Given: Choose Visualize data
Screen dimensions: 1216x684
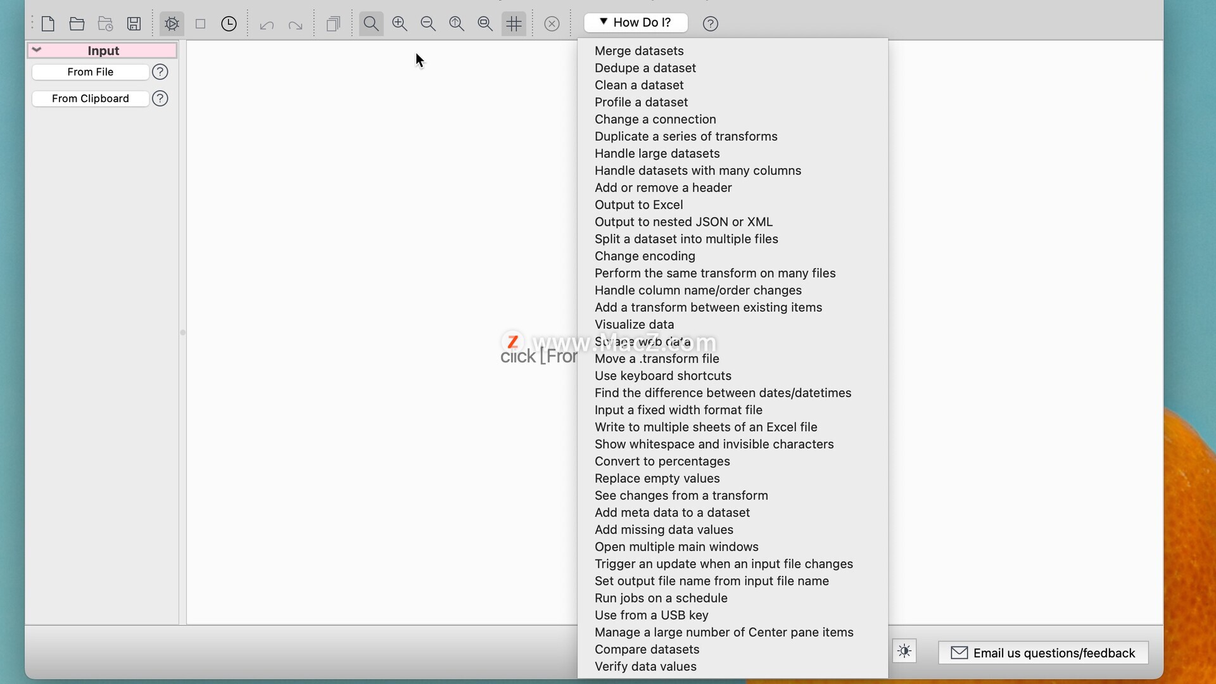Looking at the screenshot, I should click(733, 324).
